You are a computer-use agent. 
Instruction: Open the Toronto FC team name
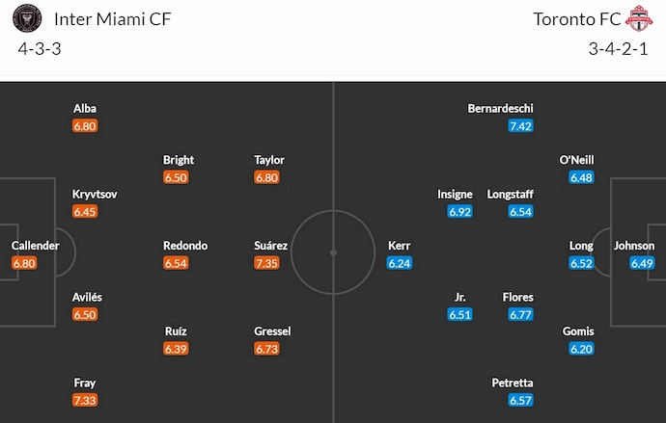coord(577,19)
